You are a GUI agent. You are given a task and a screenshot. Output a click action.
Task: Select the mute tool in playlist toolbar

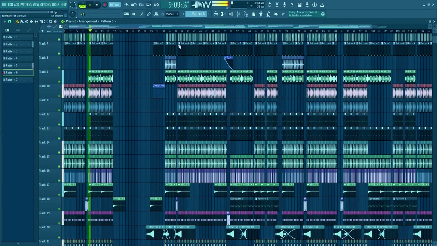(31, 22)
